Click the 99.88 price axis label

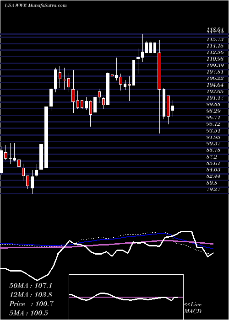(214, 105)
